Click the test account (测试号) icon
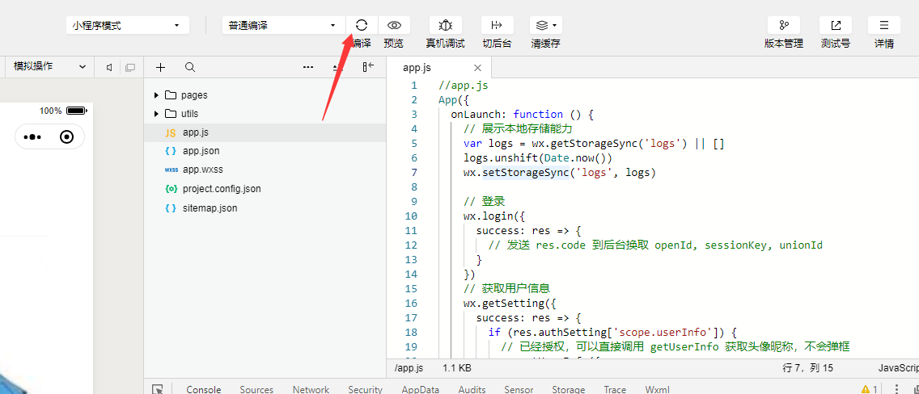Screen dimensions: 919x394 click(x=835, y=25)
